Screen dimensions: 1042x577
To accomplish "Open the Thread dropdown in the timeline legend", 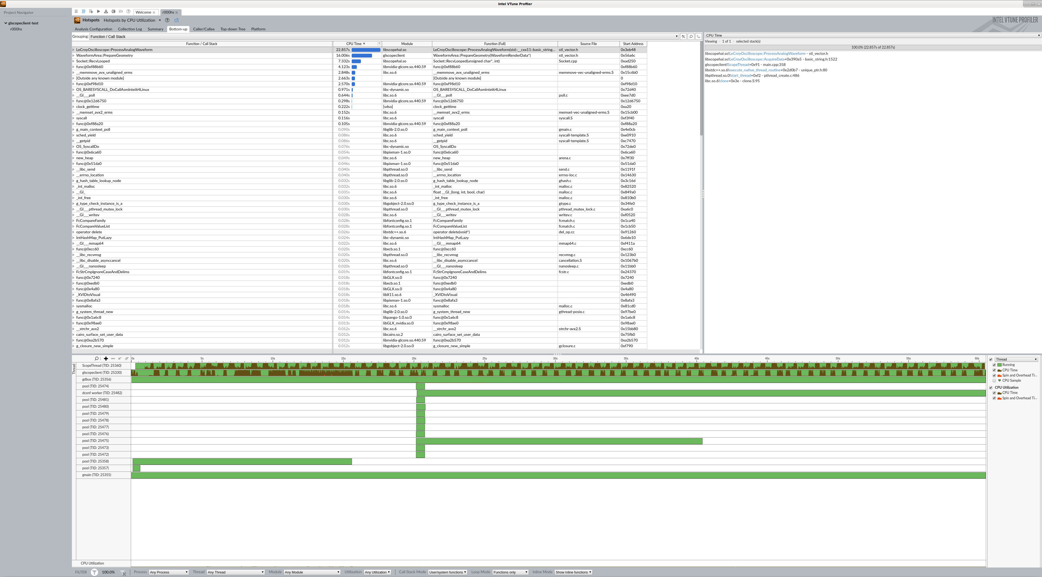I will coord(1016,359).
